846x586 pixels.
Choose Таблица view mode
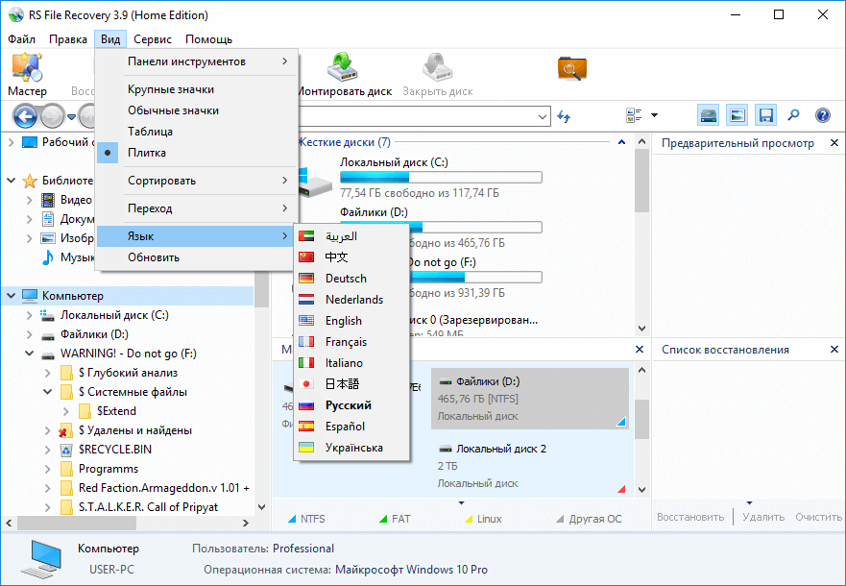(x=197, y=132)
